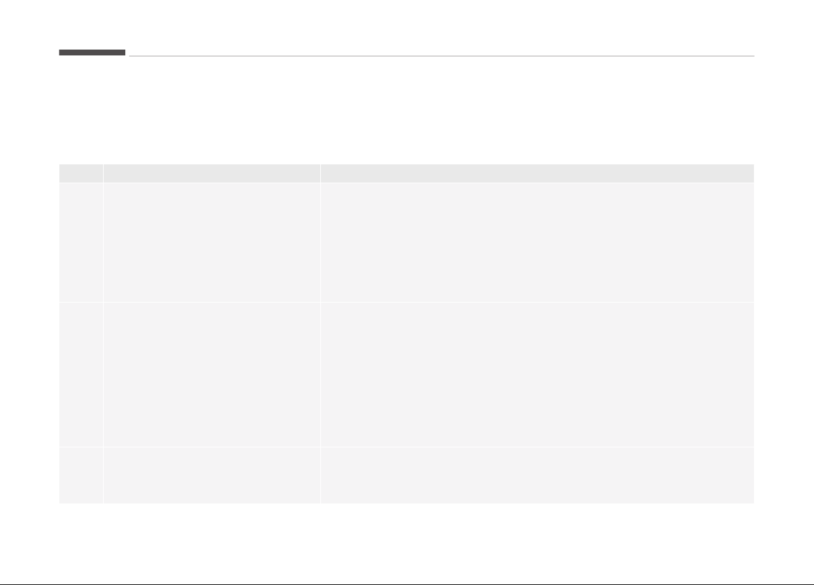Click blank white area below the table
Image resolution: width=814 pixels, height=585 pixels.
(x=406, y=543)
